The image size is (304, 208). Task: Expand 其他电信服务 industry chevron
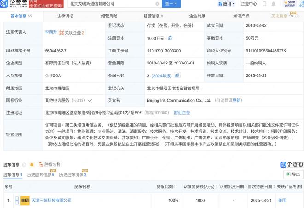pyautogui.click(x=89, y=100)
